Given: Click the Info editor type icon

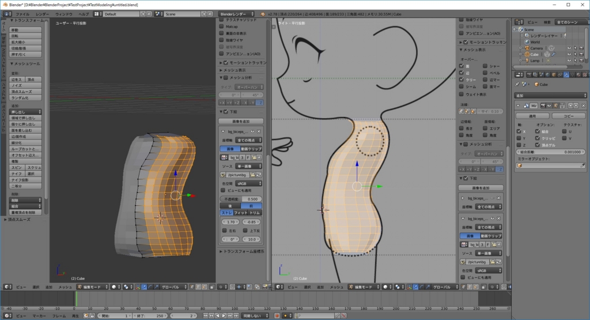Looking at the screenshot, I should coord(7,14).
